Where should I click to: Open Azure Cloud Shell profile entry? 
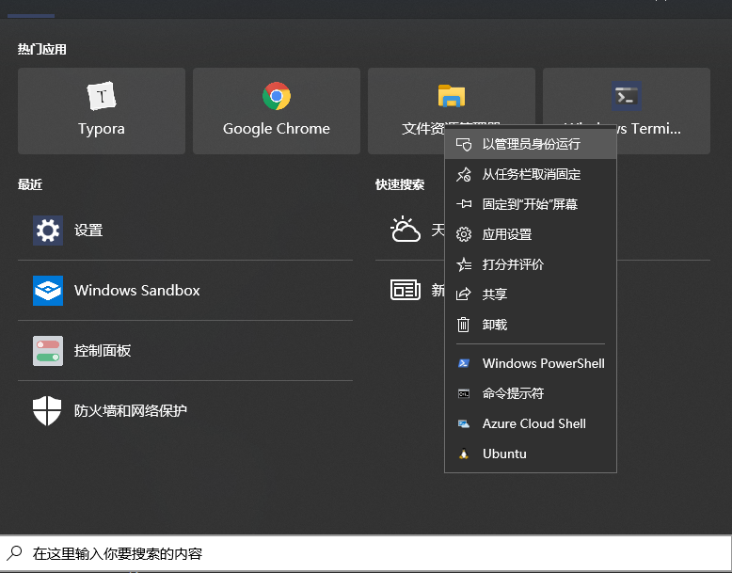[531, 423]
